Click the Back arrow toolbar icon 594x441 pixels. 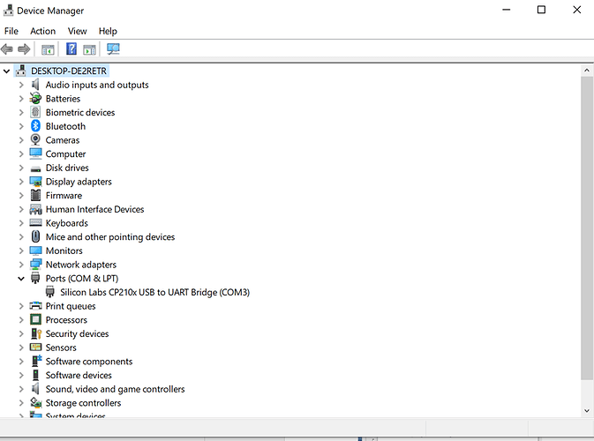[8, 49]
